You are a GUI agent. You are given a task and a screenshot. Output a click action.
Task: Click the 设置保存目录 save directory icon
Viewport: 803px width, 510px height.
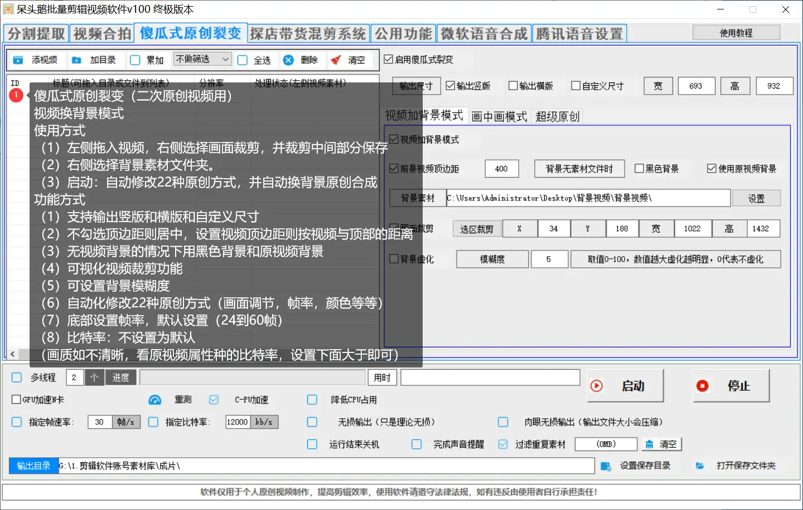tap(606, 465)
